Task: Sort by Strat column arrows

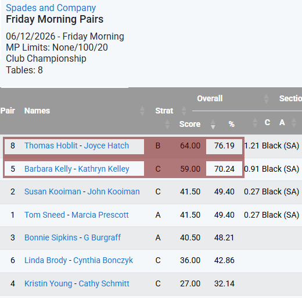Action: pyautogui.click(x=184, y=111)
